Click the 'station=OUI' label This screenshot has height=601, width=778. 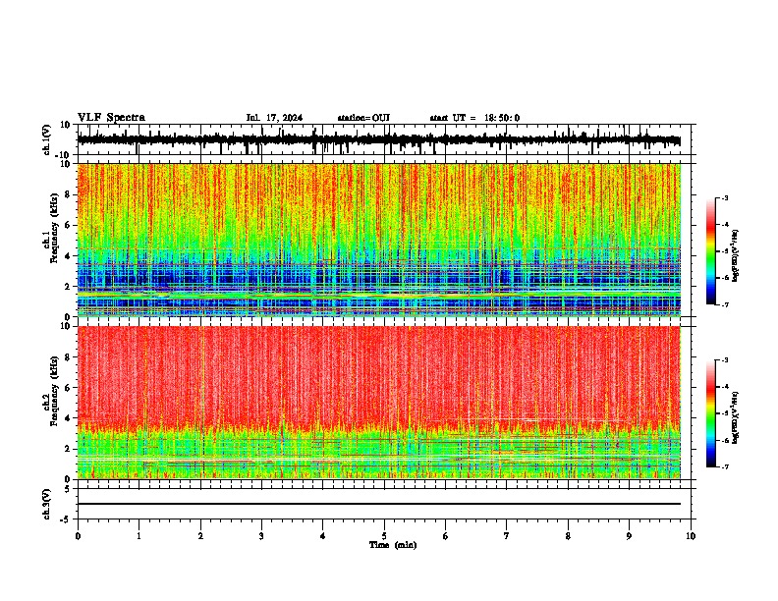point(363,118)
